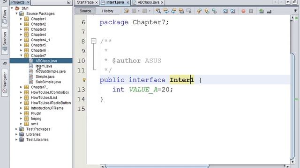Collapse the Javadoc comment fold

94,41
